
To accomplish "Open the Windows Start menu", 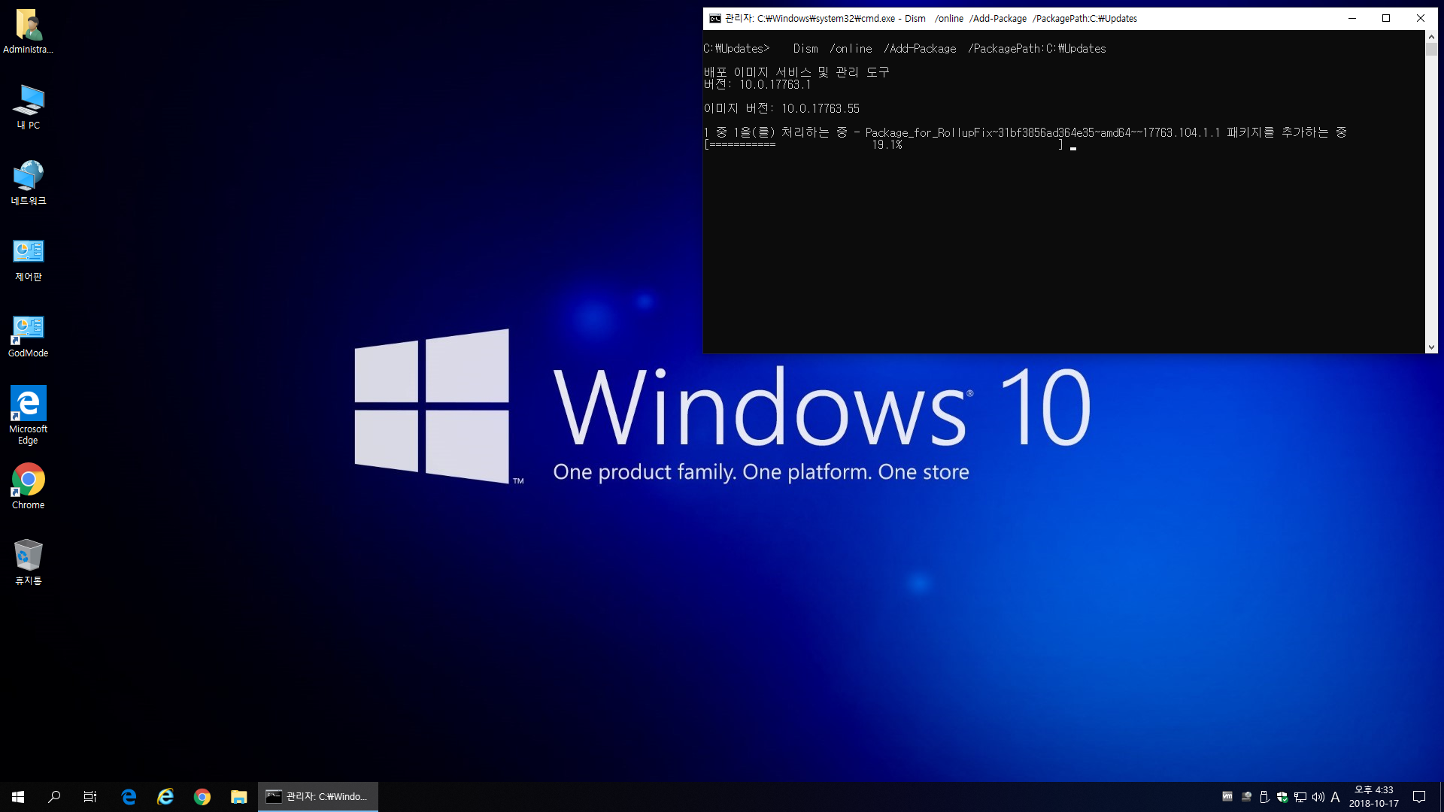I will click(x=18, y=797).
